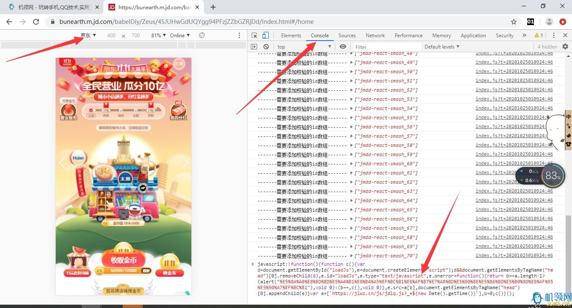Click the viewport width field 400
The image size is (572, 308).
(x=111, y=36)
